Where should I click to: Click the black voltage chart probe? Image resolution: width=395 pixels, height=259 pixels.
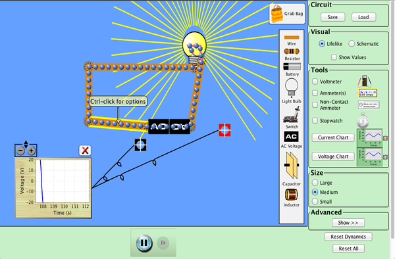pos(140,145)
